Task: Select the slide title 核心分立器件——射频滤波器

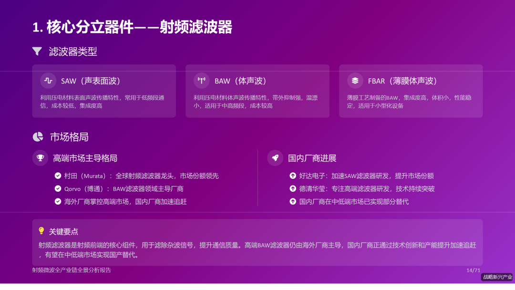Action: 132,28
